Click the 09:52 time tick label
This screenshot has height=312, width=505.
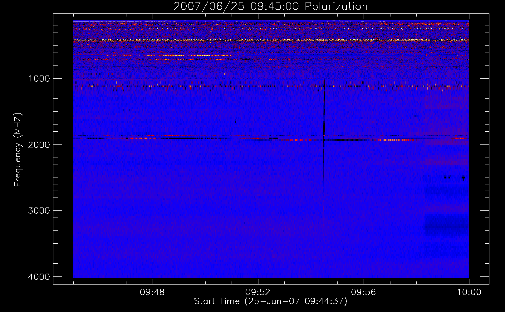tap(258, 292)
